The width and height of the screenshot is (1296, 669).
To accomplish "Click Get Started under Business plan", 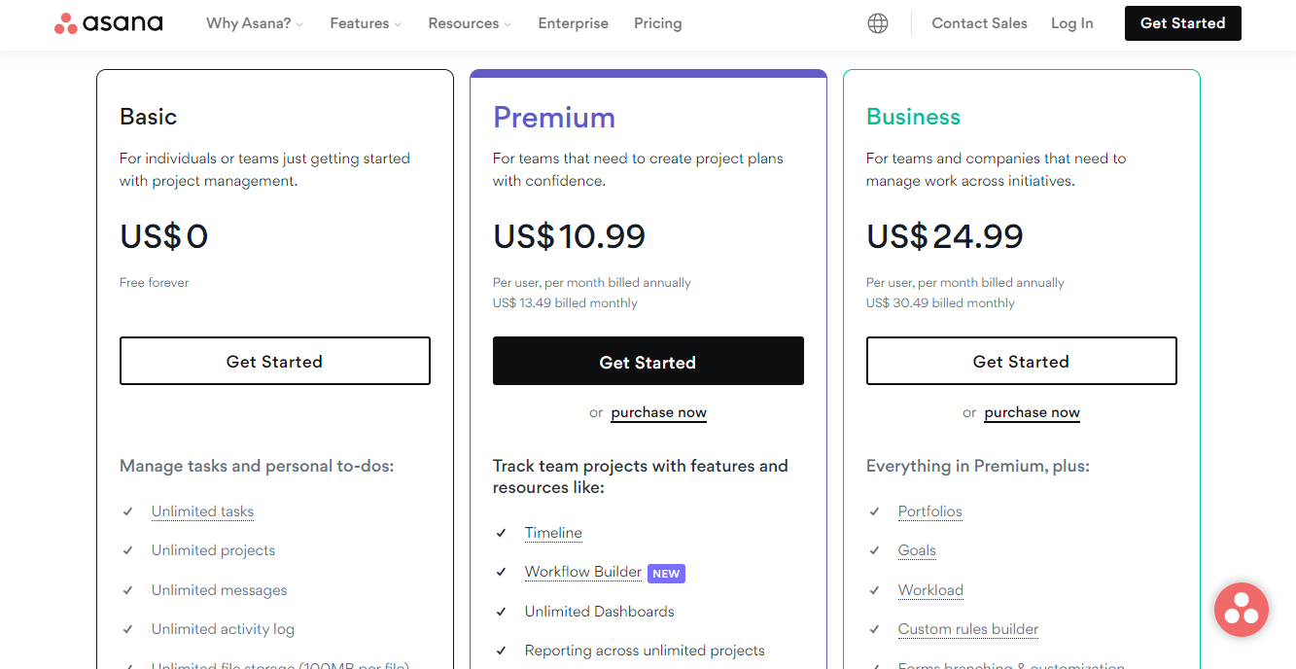I will click(1021, 362).
